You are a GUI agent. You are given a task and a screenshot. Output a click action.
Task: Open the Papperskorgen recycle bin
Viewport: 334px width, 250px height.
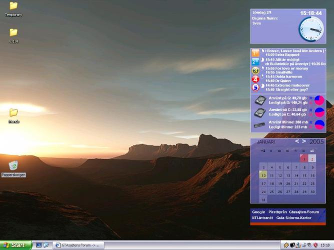[14, 165]
